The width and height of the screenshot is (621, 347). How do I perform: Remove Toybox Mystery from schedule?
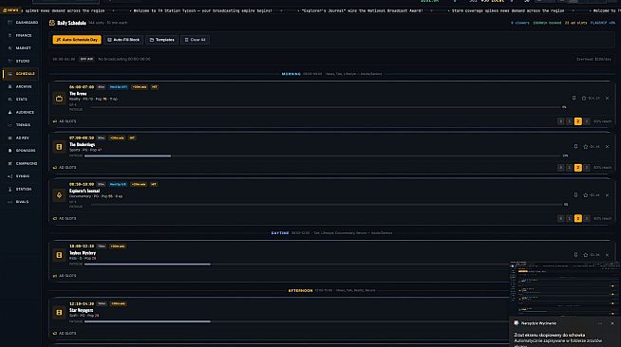(607, 255)
